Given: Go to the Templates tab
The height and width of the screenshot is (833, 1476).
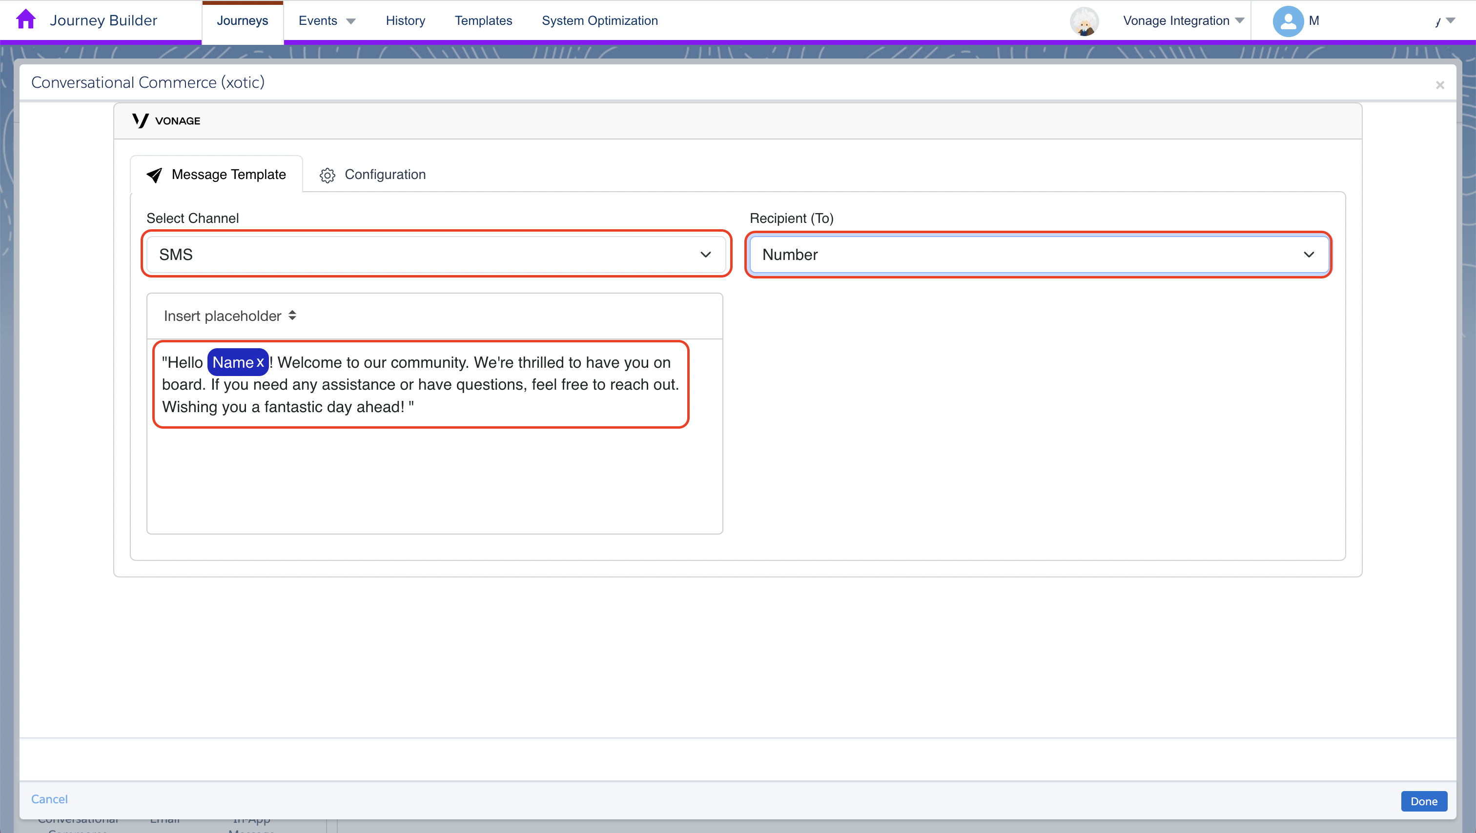Looking at the screenshot, I should point(483,20).
